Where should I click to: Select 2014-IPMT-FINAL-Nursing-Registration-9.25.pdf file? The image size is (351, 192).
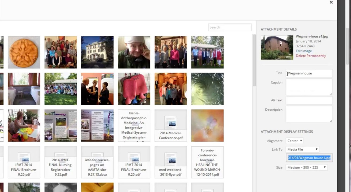61,162
